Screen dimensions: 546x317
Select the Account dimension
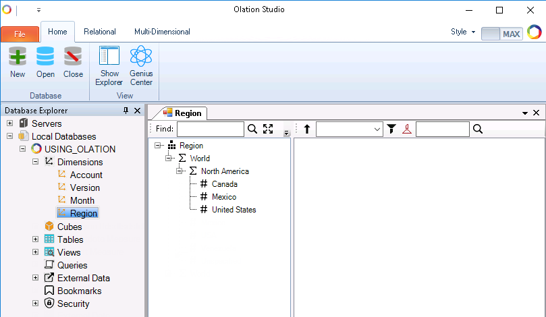[86, 175]
